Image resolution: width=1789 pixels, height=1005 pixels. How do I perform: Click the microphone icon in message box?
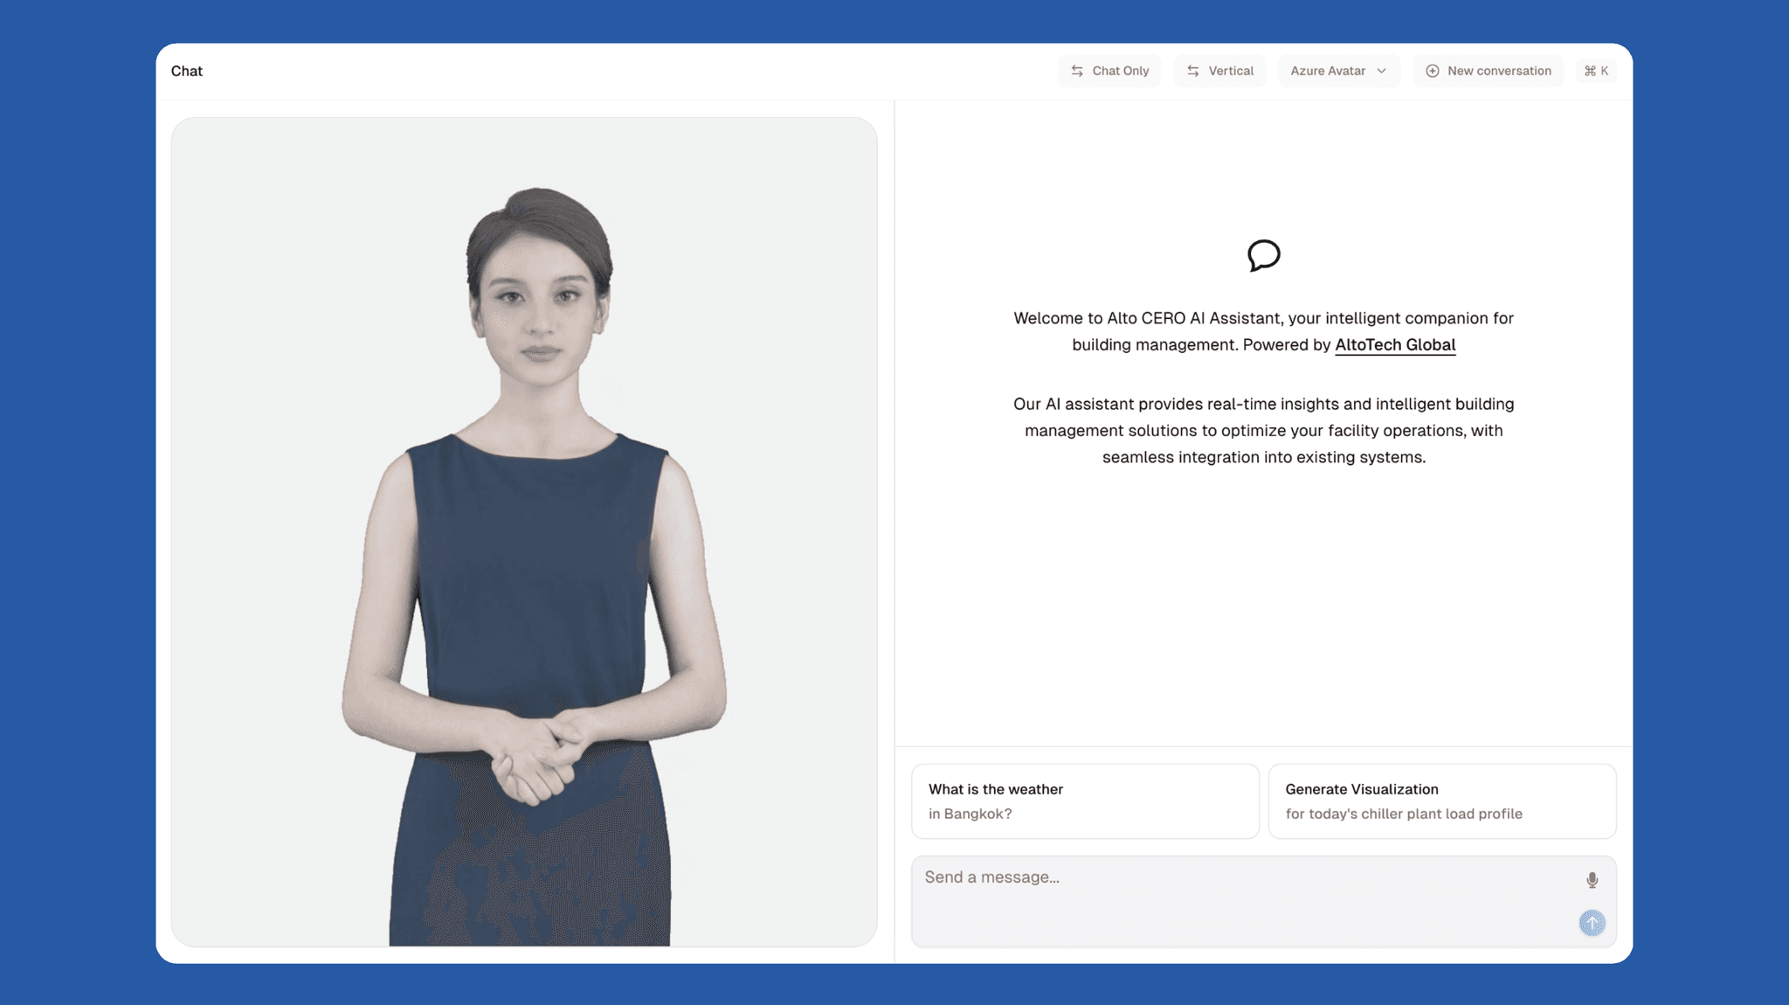click(1592, 880)
